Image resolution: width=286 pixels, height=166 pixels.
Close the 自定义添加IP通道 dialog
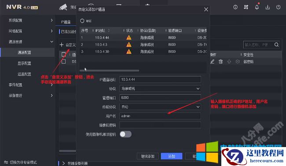206,9
